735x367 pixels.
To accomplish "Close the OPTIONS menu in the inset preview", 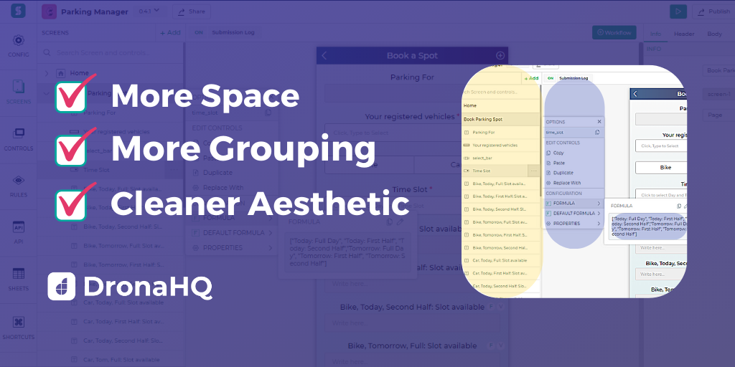I will (x=599, y=122).
